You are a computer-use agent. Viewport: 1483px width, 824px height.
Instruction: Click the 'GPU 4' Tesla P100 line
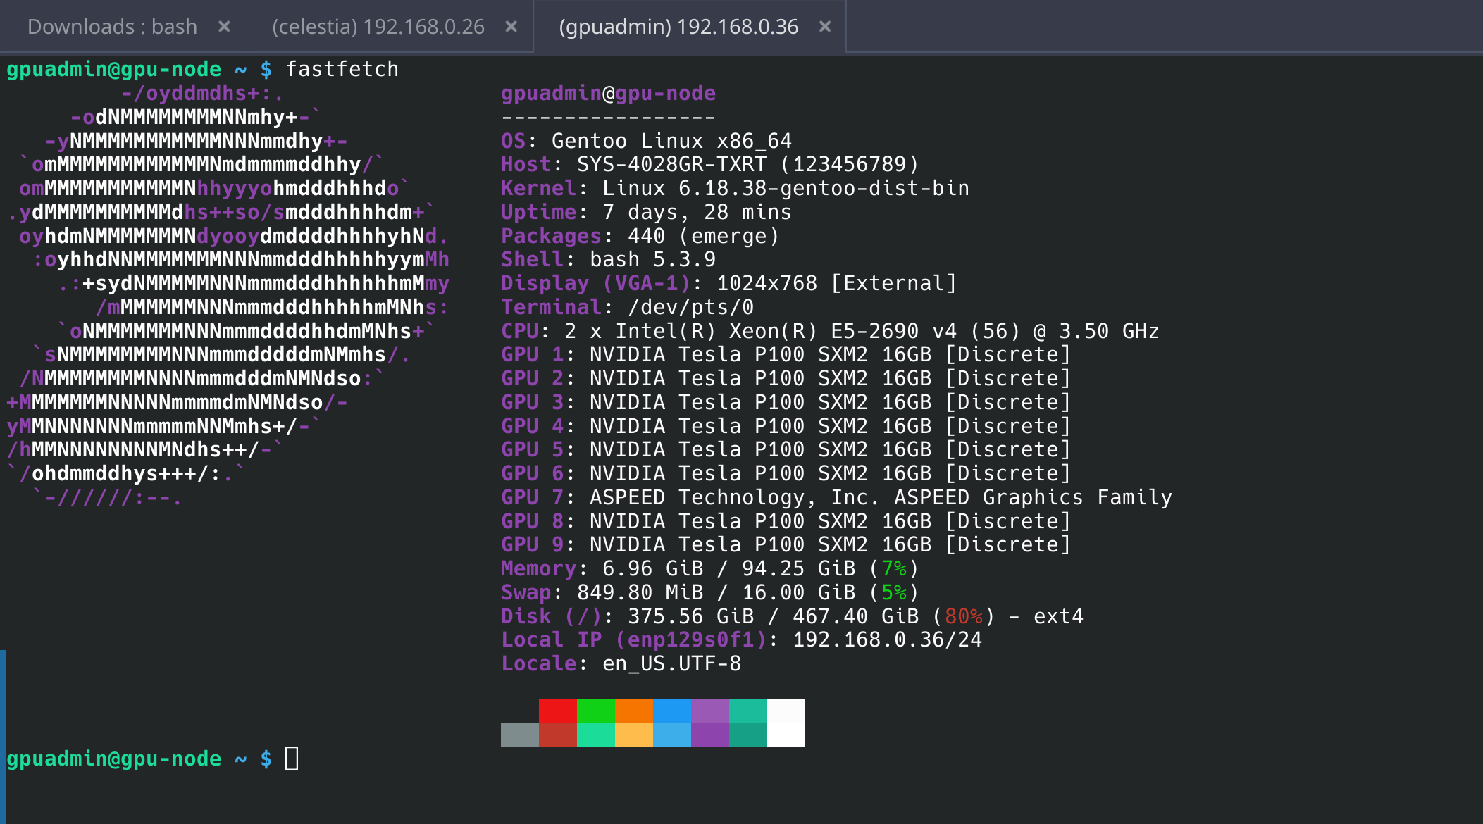coord(786,426)
